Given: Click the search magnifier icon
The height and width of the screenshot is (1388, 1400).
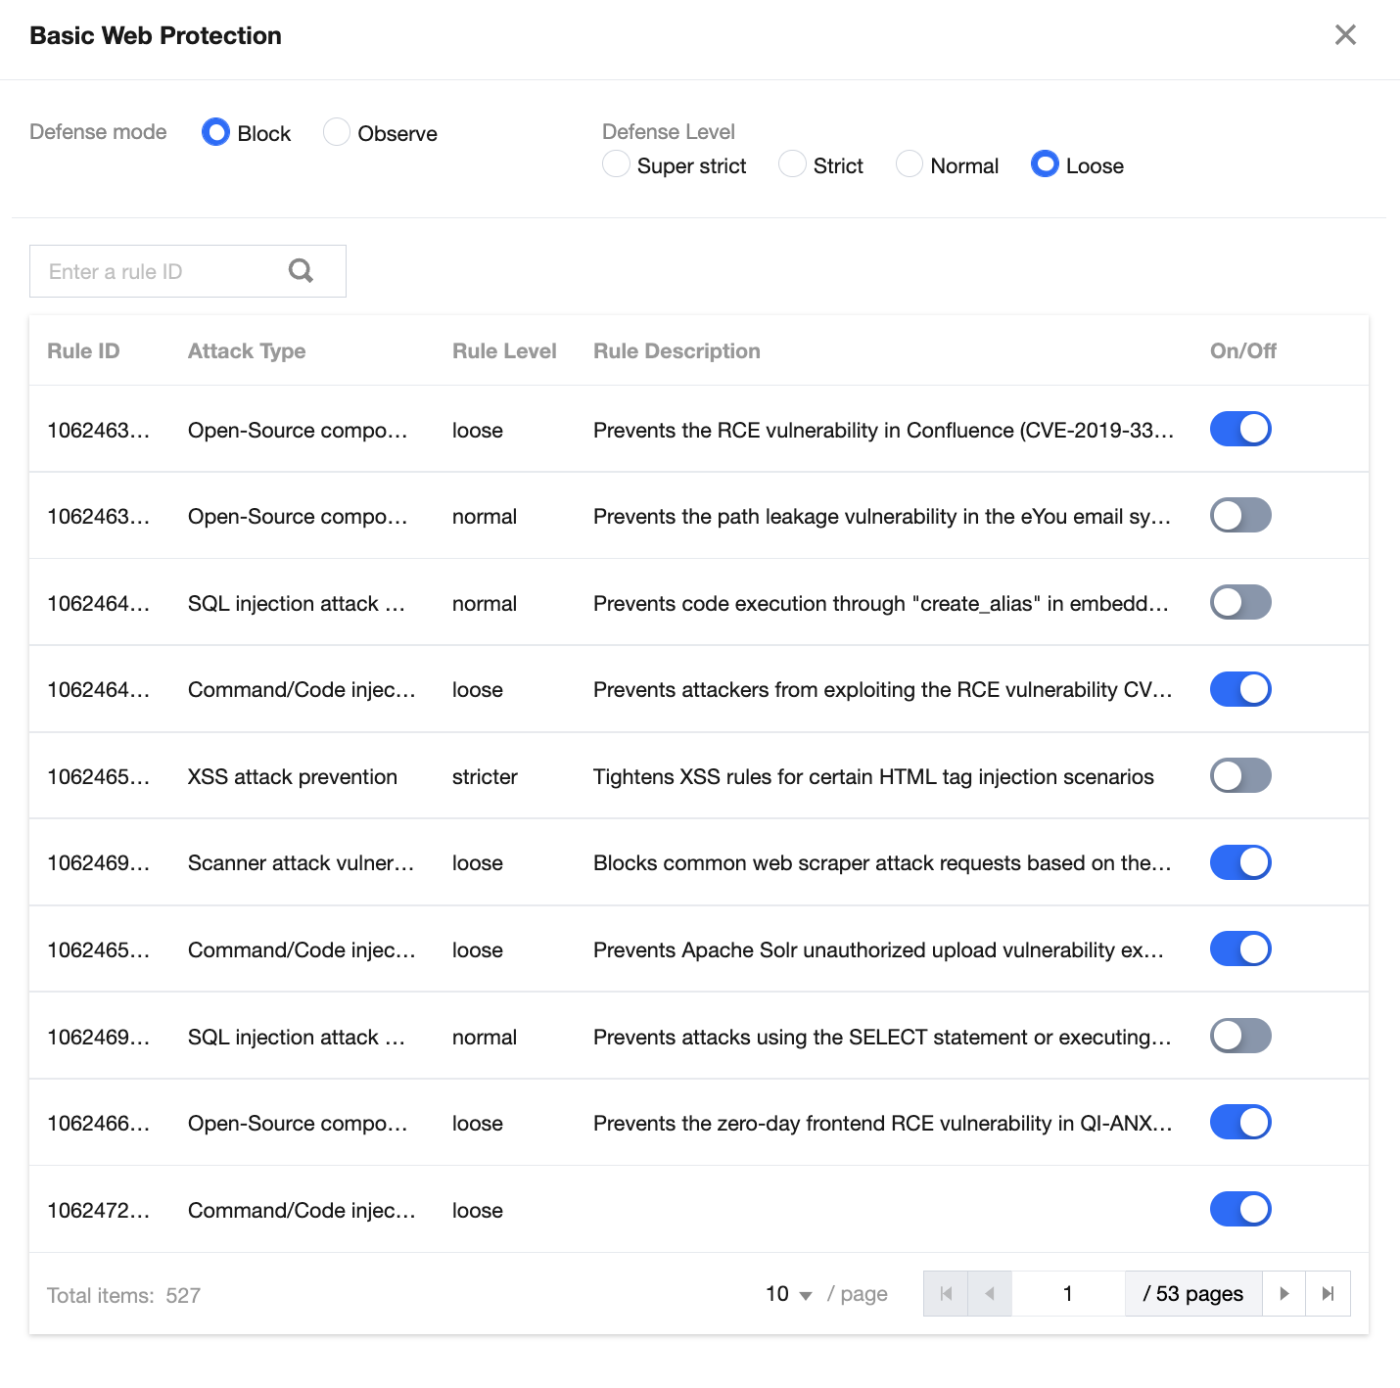Looking at the screenshot, I should click(301, 271).
